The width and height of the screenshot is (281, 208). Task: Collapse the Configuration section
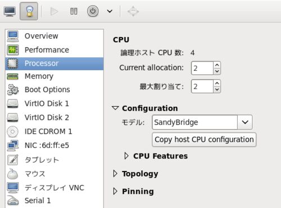(x=115, y=108)
